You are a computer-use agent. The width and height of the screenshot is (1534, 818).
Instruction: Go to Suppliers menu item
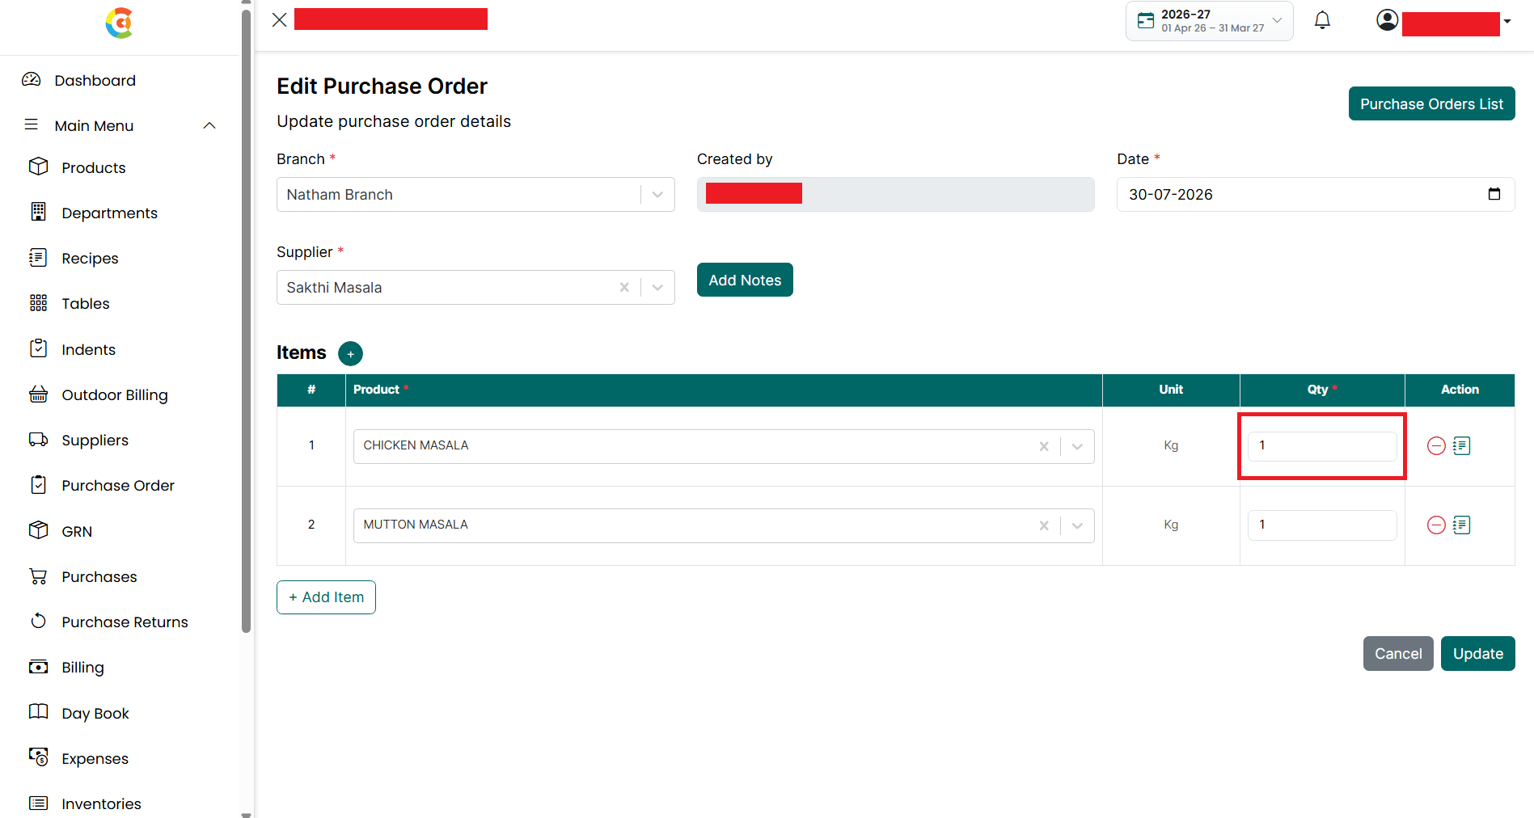tap(95, 440)
